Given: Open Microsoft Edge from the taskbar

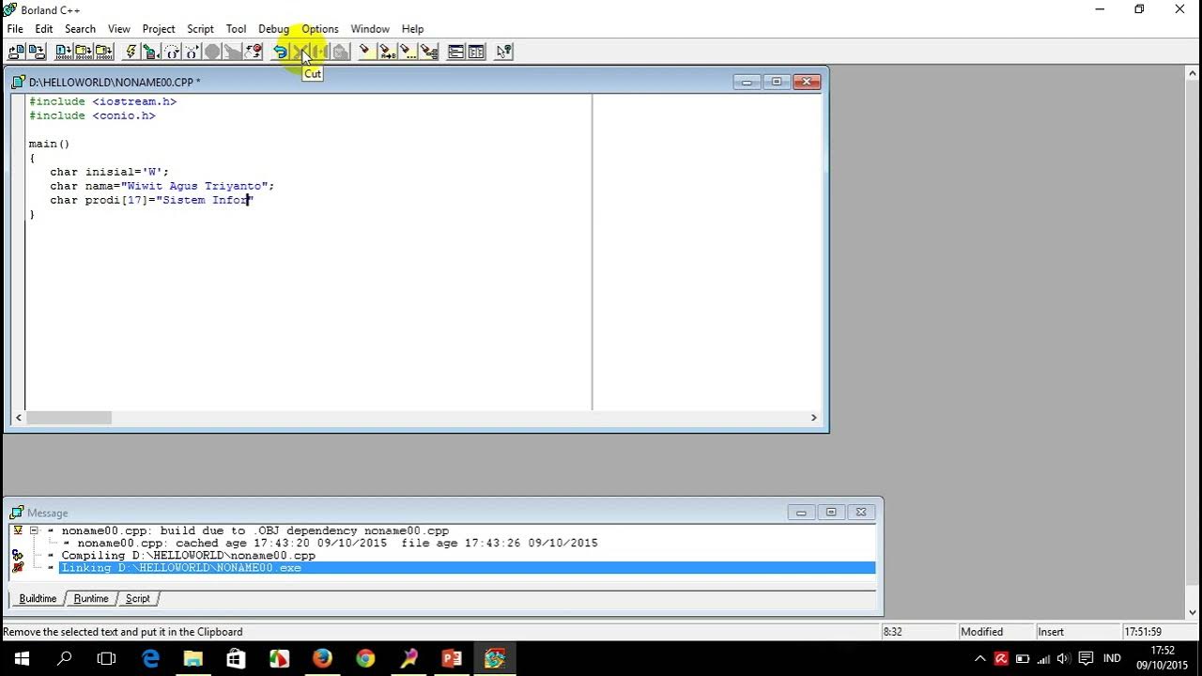Looking at the screenshot, I should [150, 658].
